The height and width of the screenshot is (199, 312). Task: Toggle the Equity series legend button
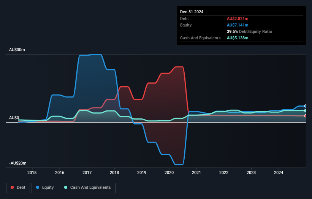[x=45, y=188]
